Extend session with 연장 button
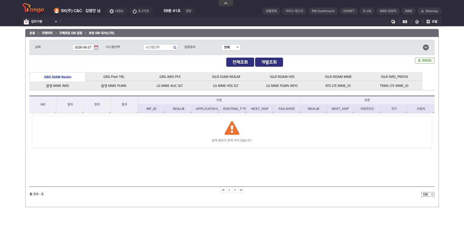 188,11
